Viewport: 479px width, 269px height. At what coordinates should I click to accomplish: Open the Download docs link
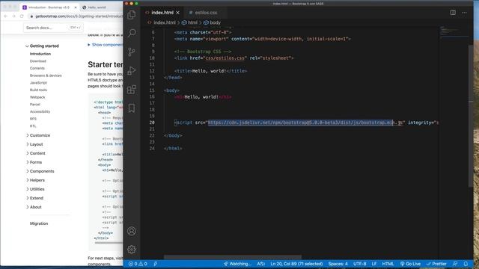coord(38,61)
